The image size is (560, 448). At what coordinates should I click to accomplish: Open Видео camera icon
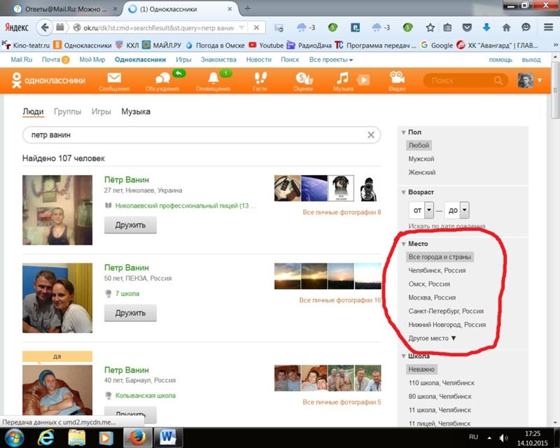(397, 78)
